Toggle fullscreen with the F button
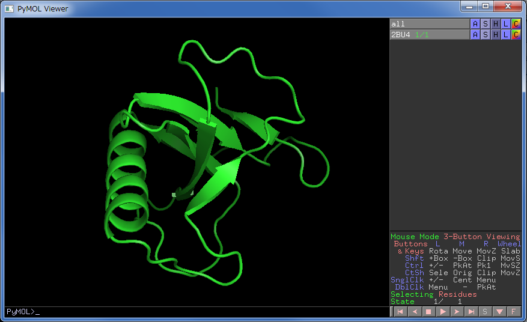 point(514,312)
